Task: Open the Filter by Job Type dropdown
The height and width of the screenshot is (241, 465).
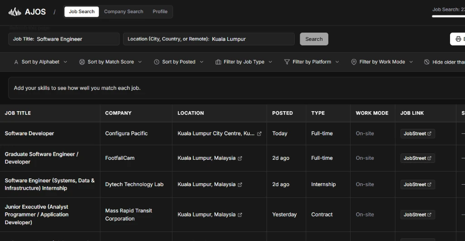Action: click(x=244, y=62)
